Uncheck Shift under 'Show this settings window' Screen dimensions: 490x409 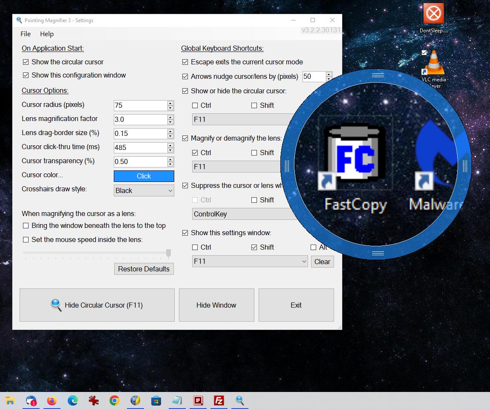(x=254, y=247)
